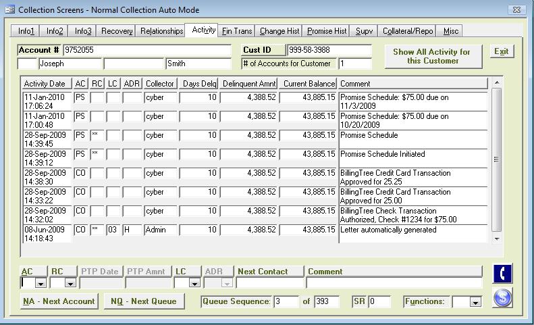Open the LC letter code dropdown

coord(195,284)
